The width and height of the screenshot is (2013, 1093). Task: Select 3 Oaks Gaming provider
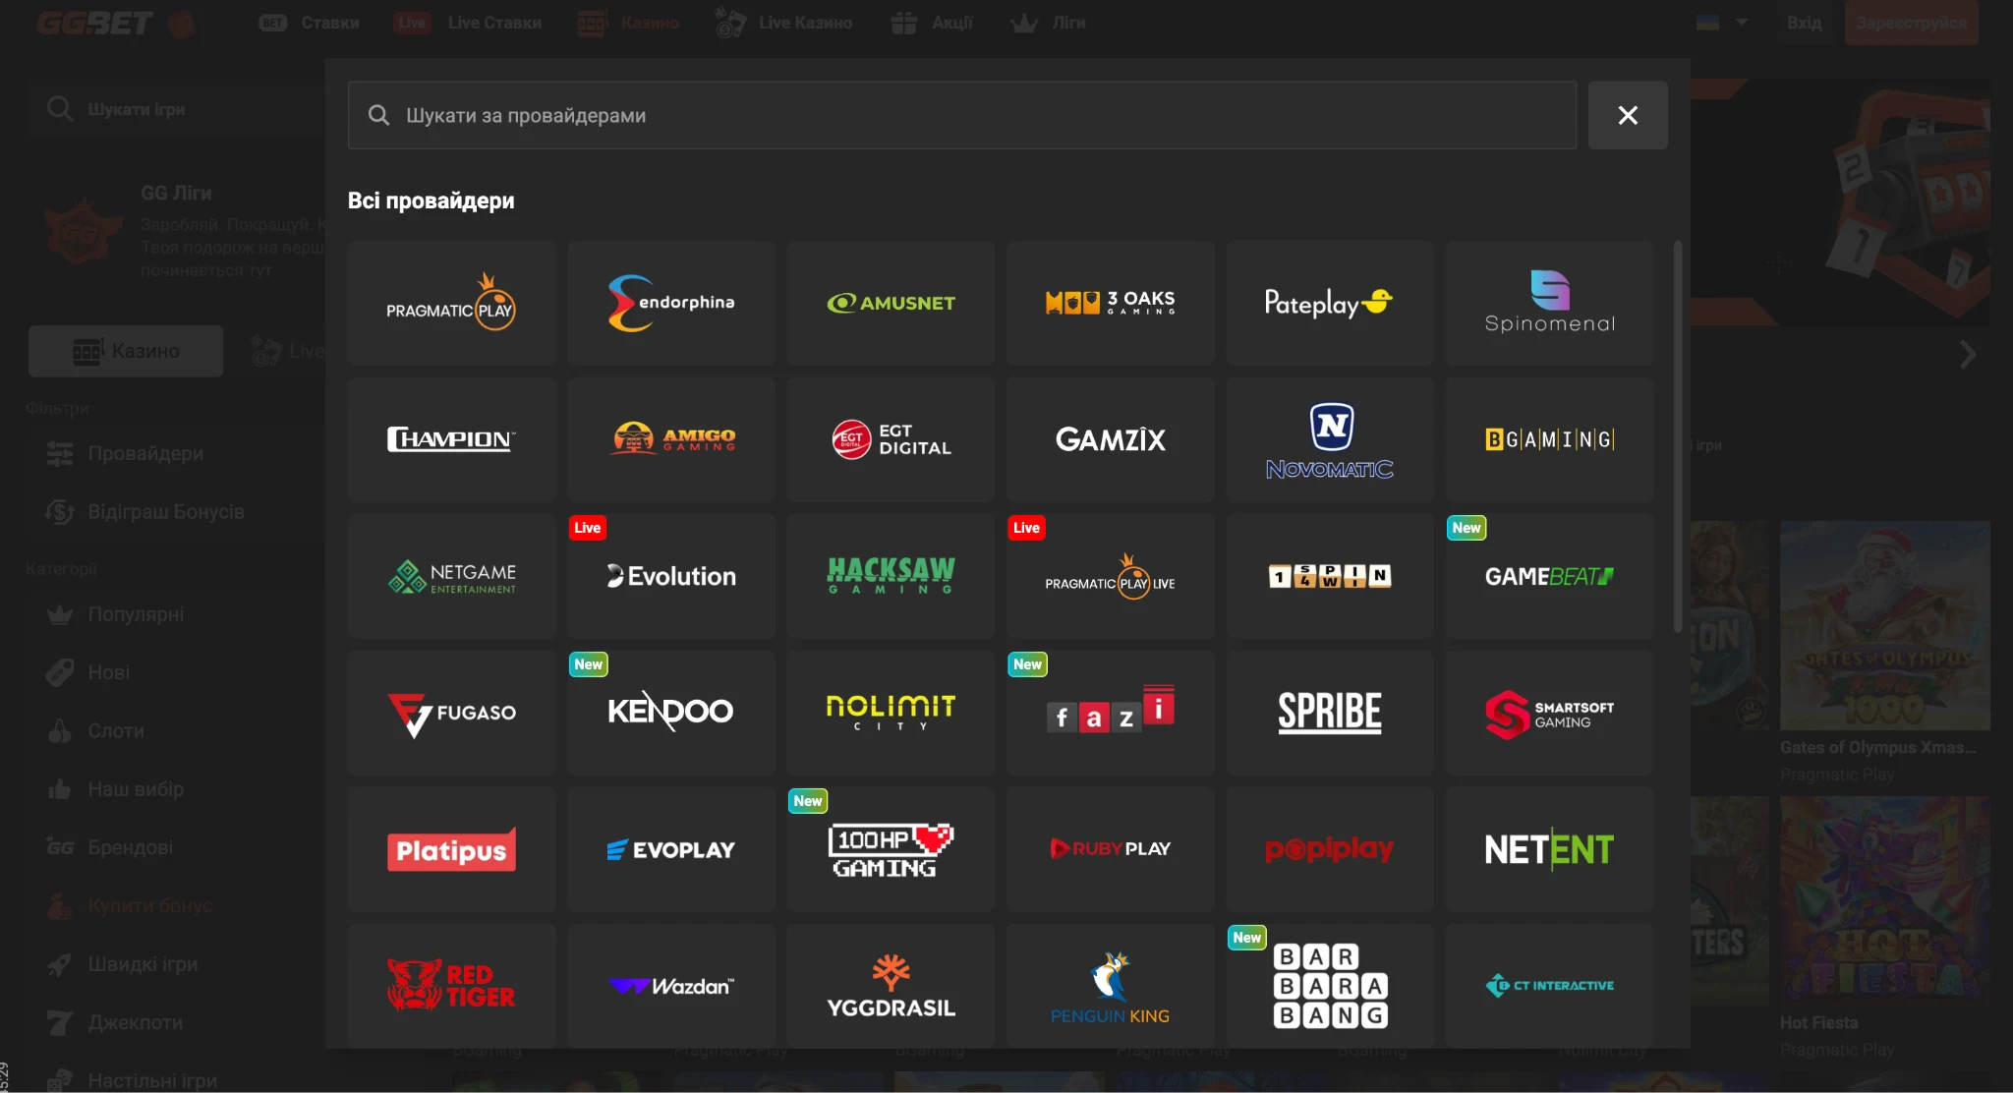pos(1110,303)
